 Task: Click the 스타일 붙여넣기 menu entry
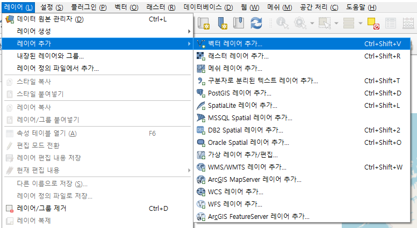click(97, 94)
